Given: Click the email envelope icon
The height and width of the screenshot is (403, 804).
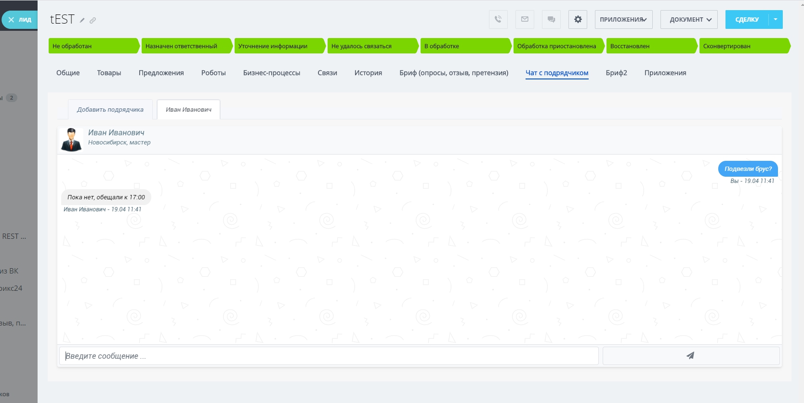Looking at the screenshot, I should 525,19.
